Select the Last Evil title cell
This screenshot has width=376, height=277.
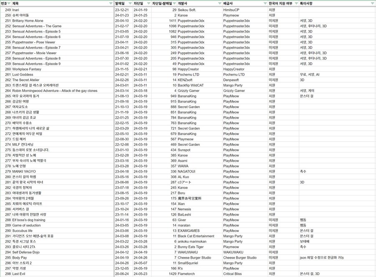tap(63, 274)
